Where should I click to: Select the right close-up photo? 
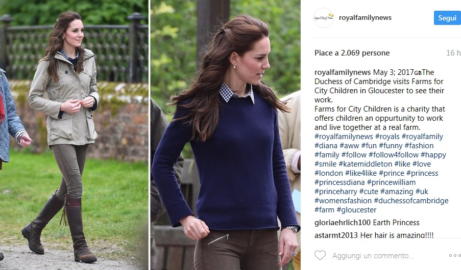pyautogui.click(x=226, y=135)
